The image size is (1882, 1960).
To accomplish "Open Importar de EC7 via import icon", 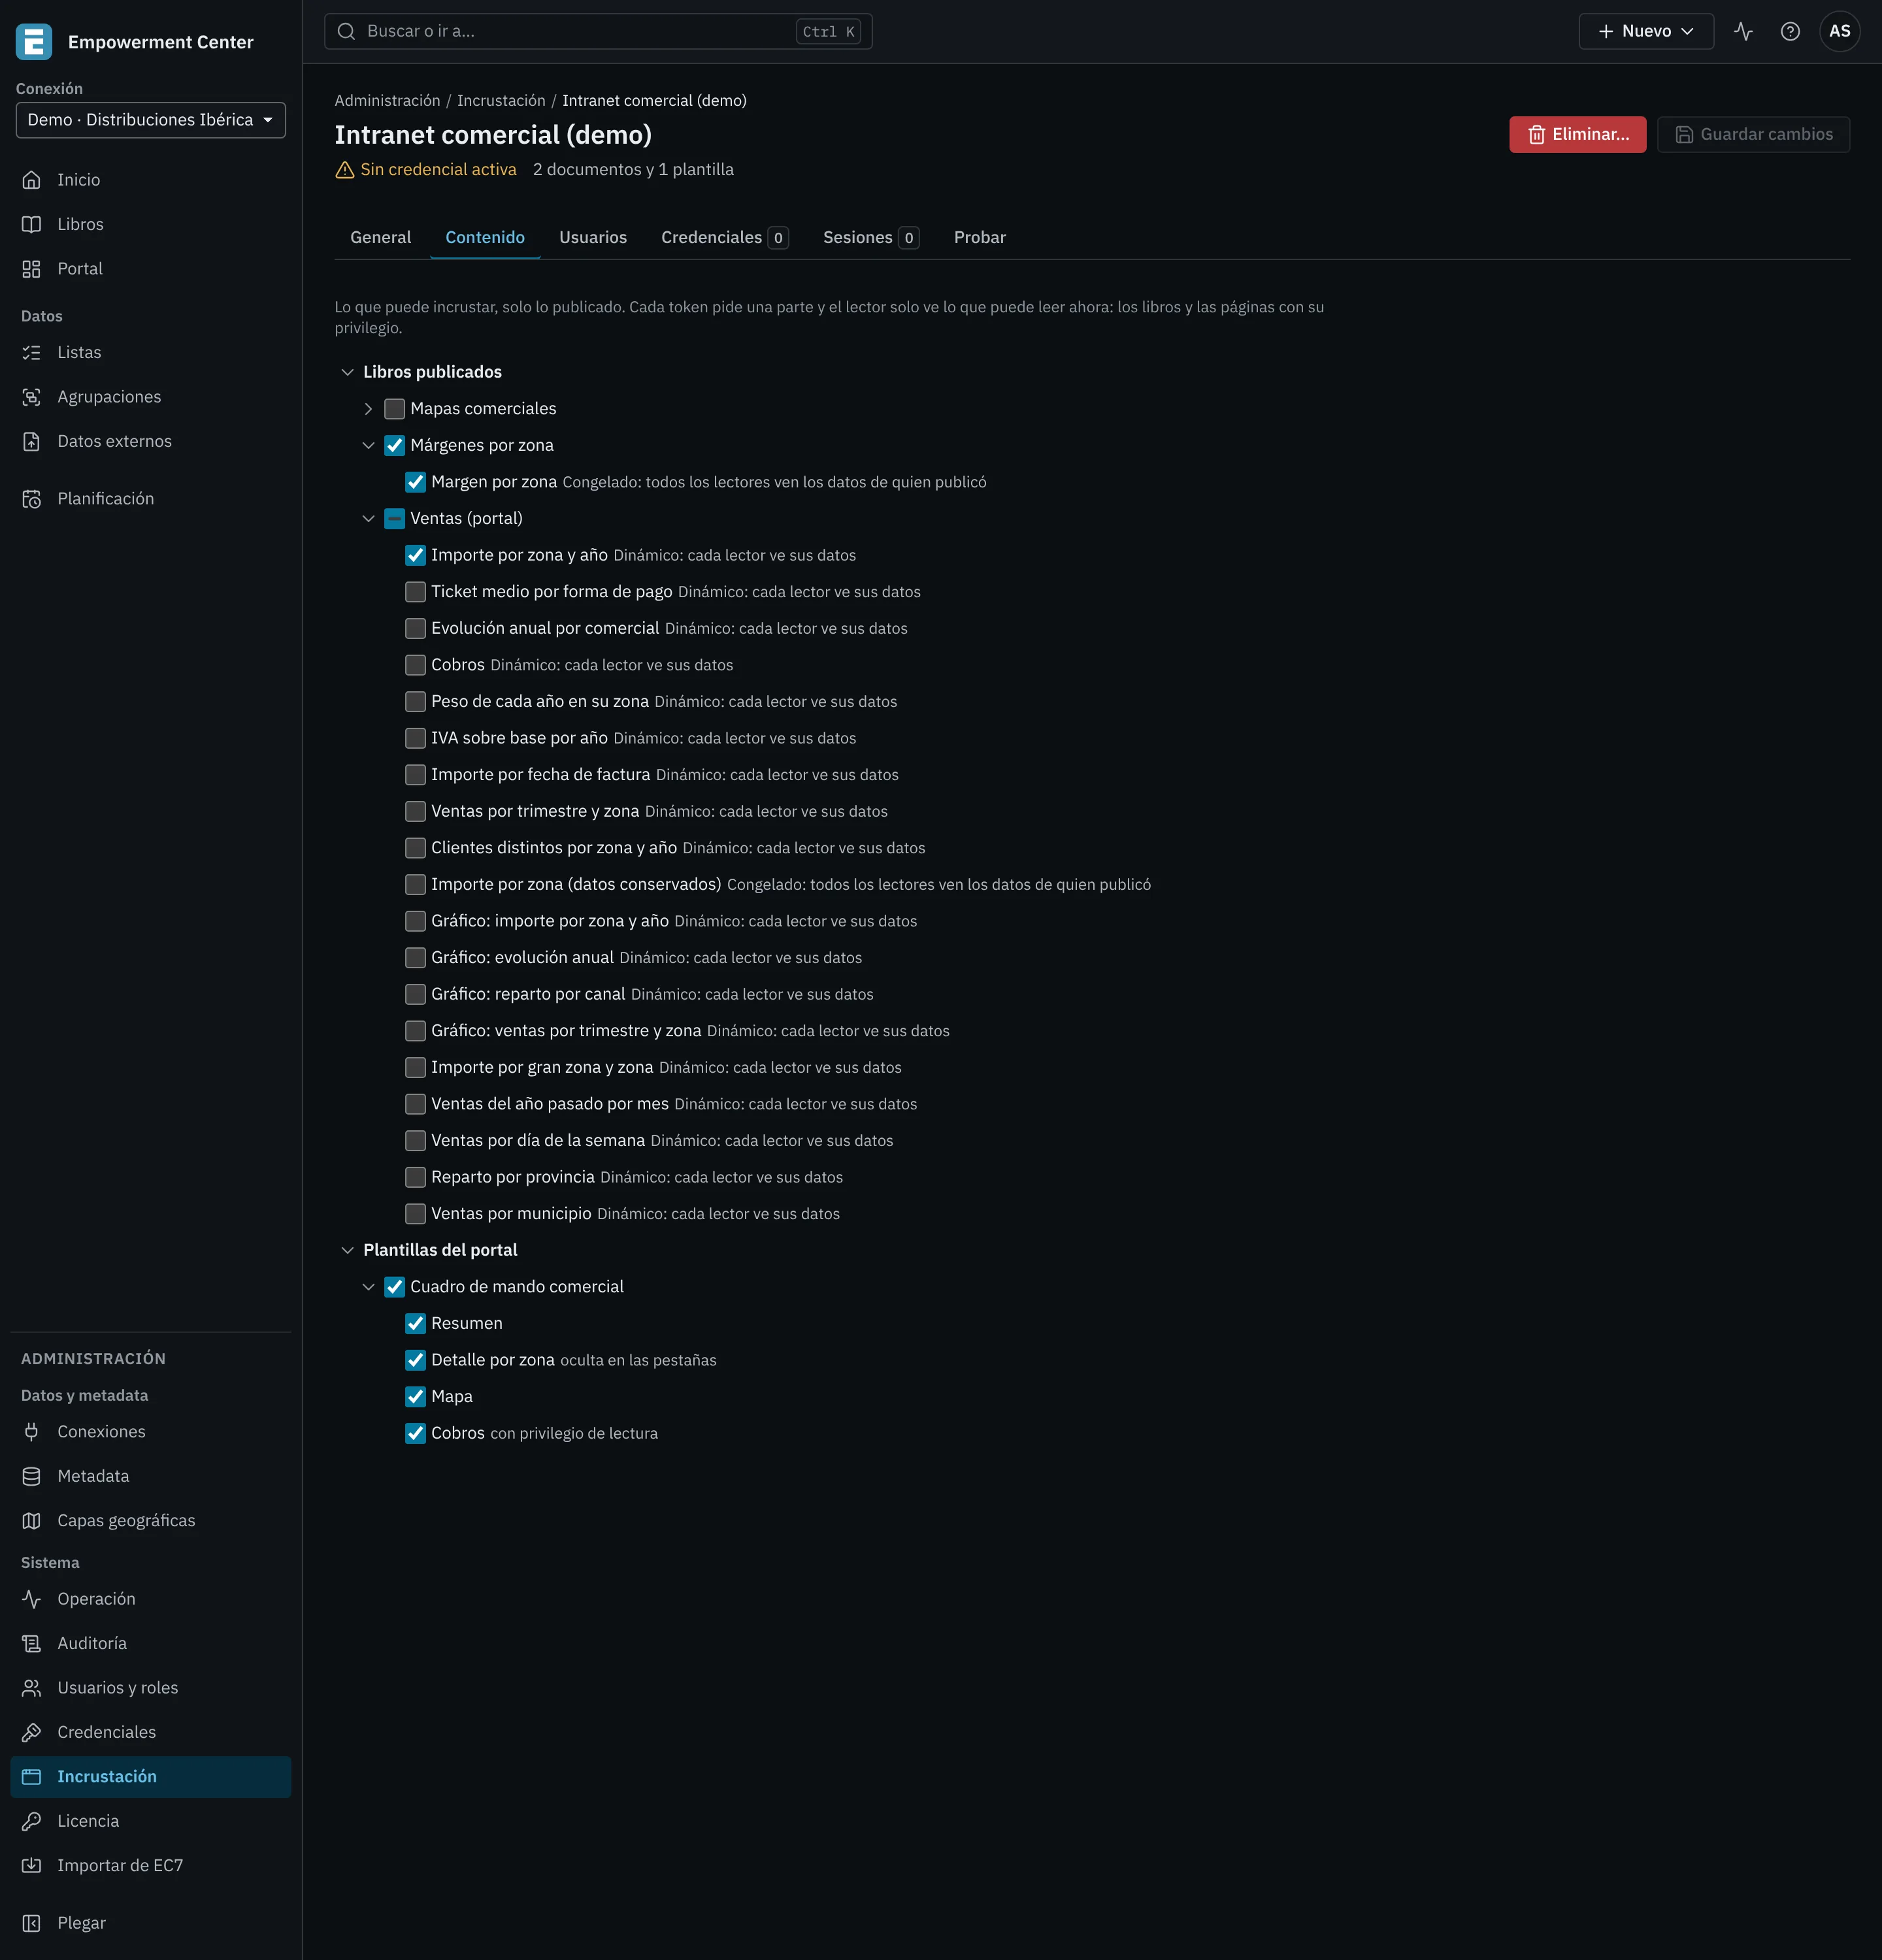I will 32,1865.
